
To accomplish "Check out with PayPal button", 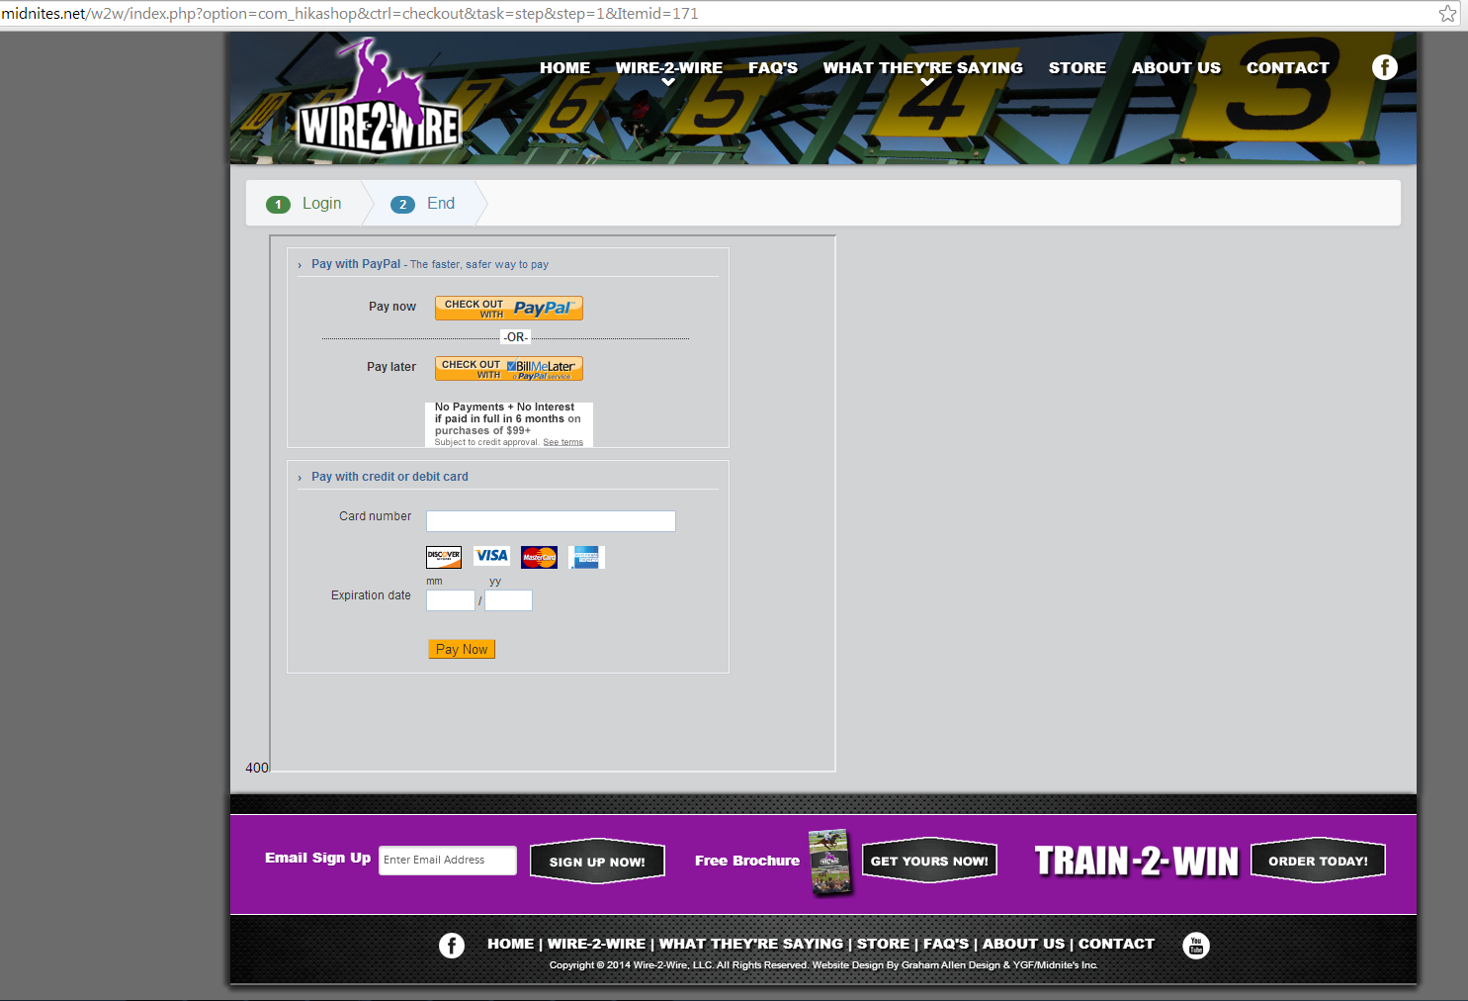I will [x=509, y=309].
